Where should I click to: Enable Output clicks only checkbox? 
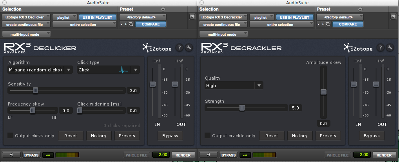[11, 135]
